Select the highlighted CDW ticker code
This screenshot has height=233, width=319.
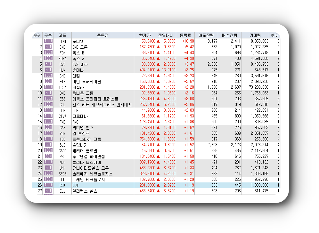(x=62, y=185)
